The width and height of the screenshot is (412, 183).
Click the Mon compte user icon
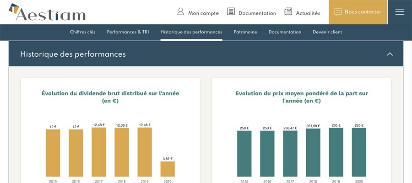[x=180, y=11]
